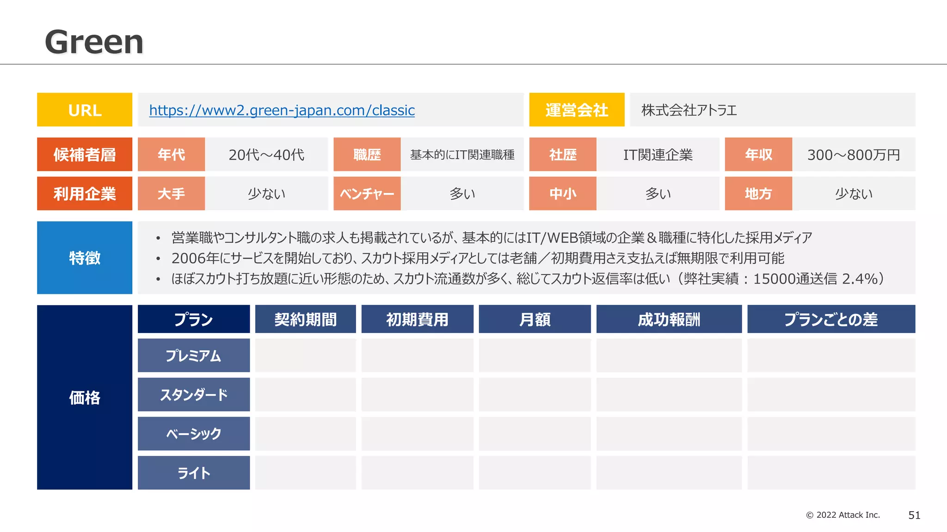Click the プランごとの差 column header
The image size is (947, 532).
click(x=831, y=319)
